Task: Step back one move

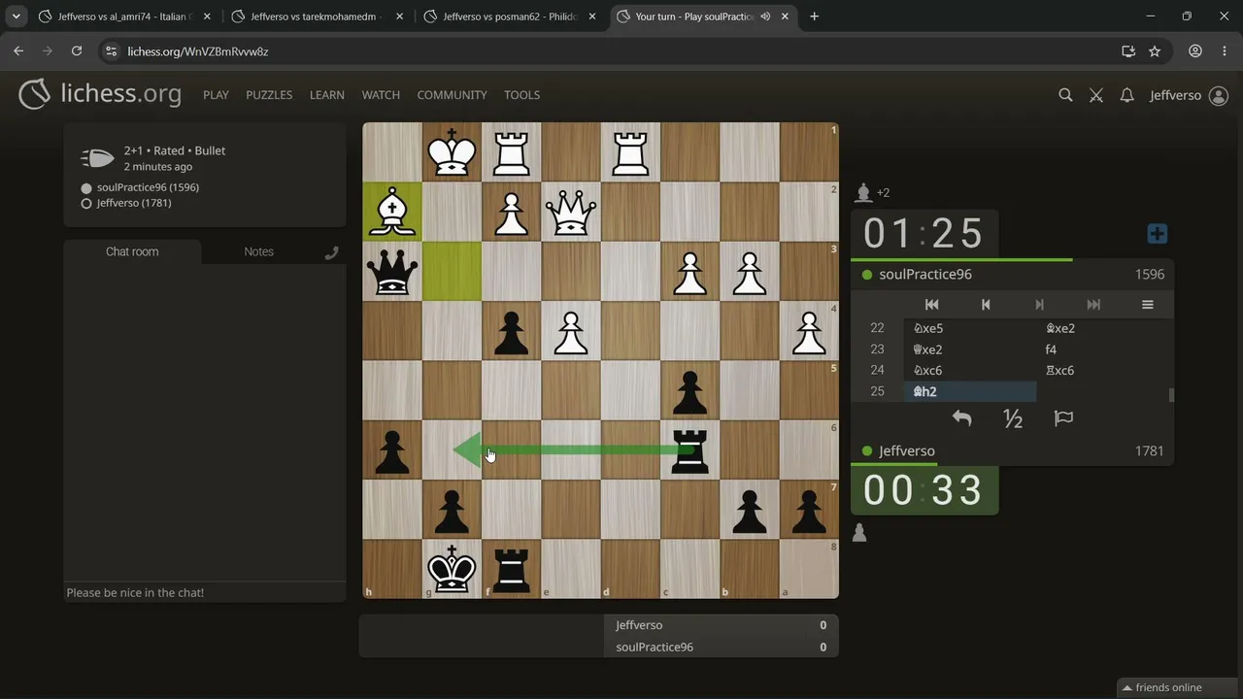Action: click(986, 305)
